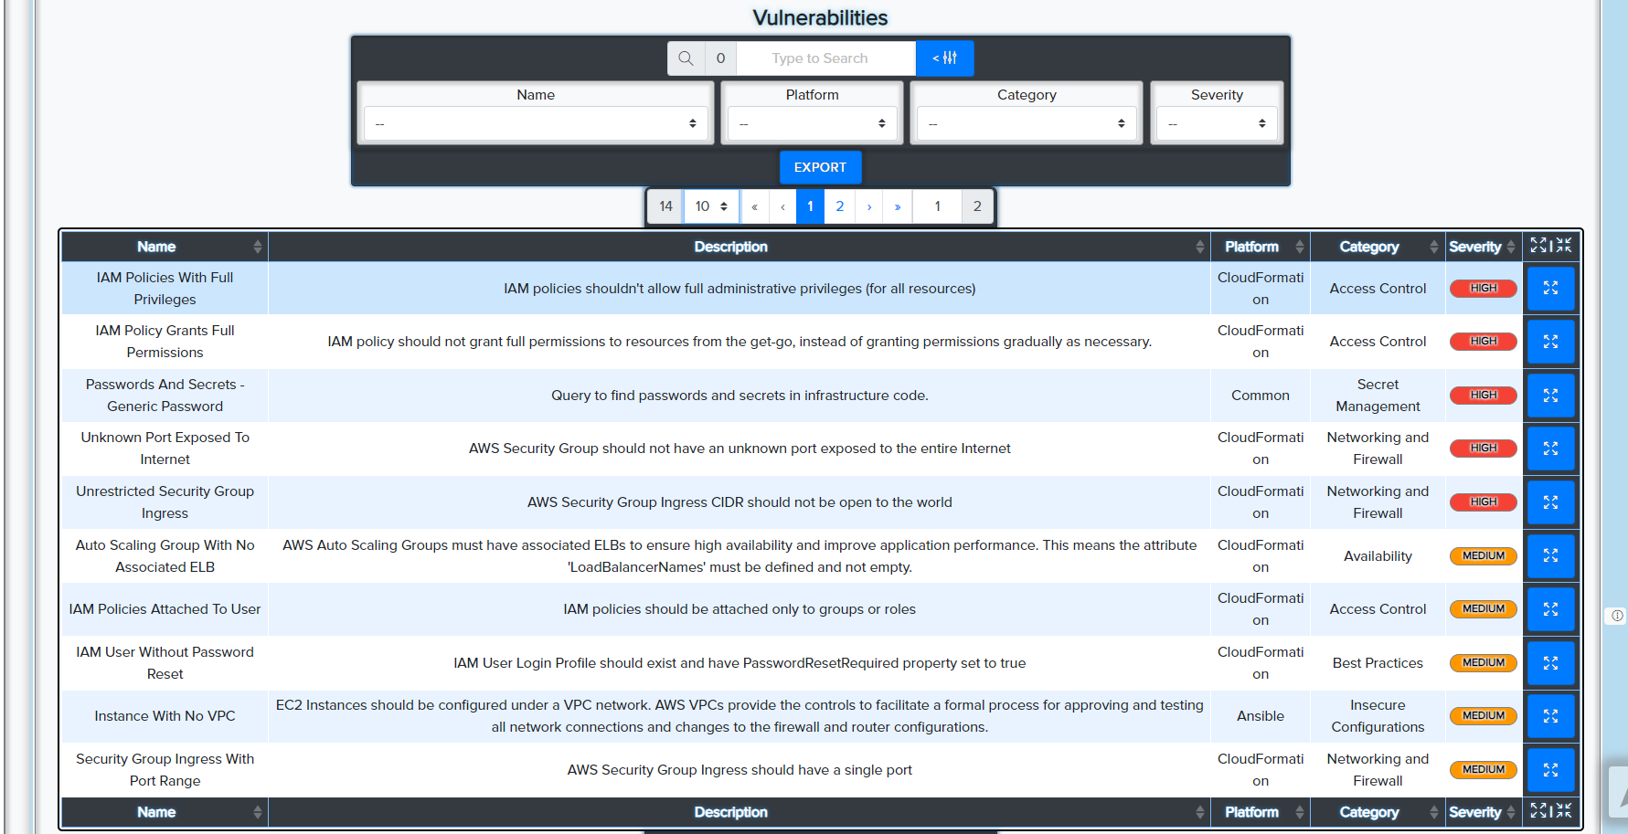Screen dimensions: 1628x834
Task: Expand details for IAM User Without Password Reset row
Action: click(x=1550, y=663)
